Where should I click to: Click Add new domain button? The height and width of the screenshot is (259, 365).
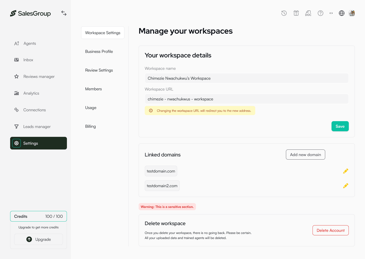[x=305, y=155]
